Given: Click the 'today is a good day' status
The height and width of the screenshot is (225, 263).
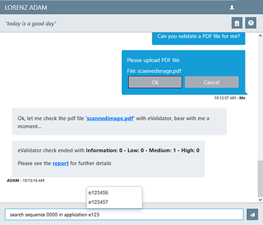Looking at the screenshot, I should click(x=31, y=24).
